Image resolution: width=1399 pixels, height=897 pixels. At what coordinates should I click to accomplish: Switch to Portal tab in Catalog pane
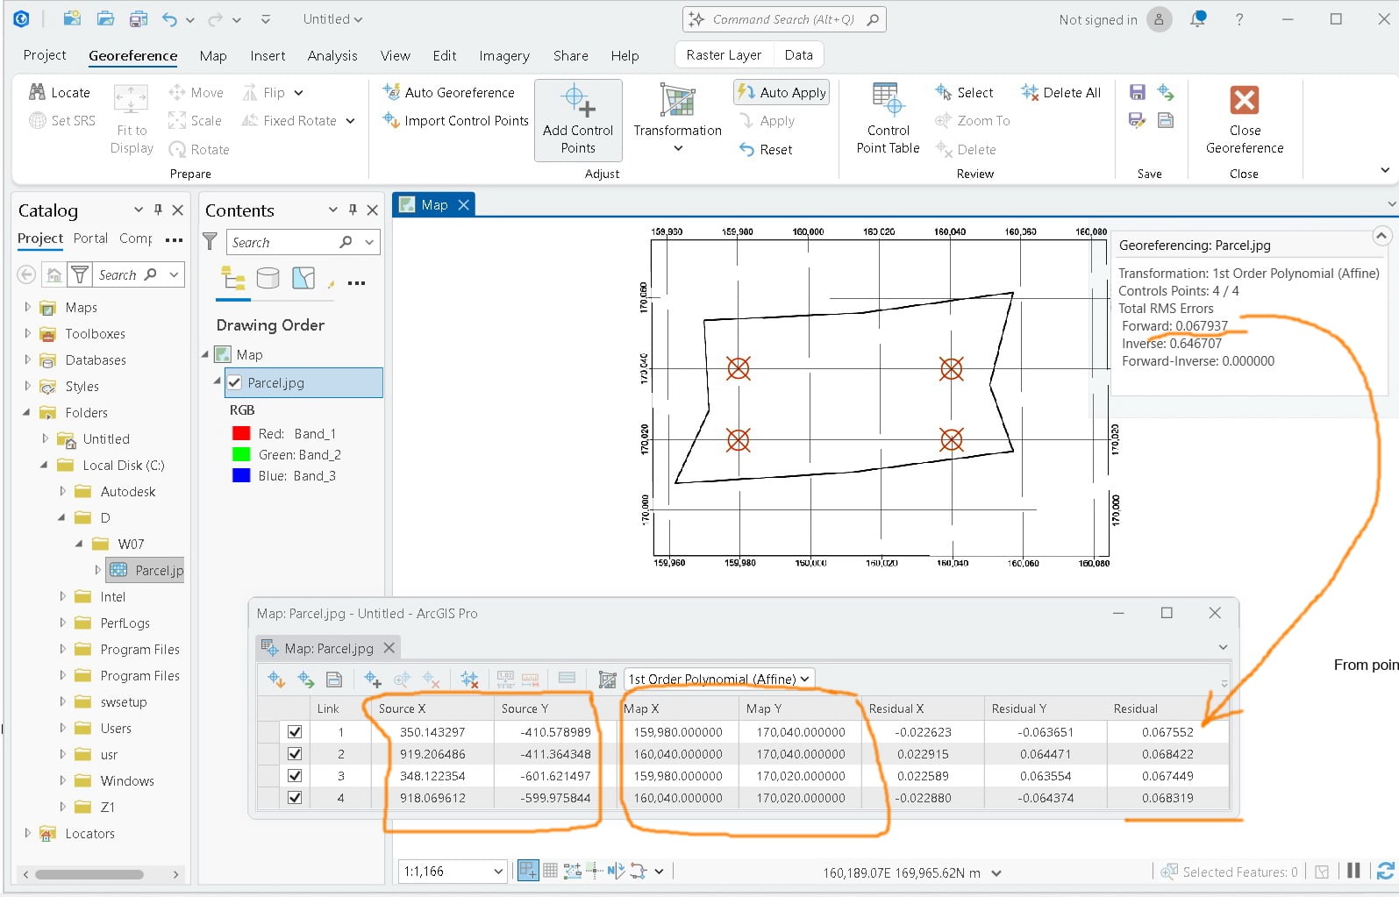(90, 238)
